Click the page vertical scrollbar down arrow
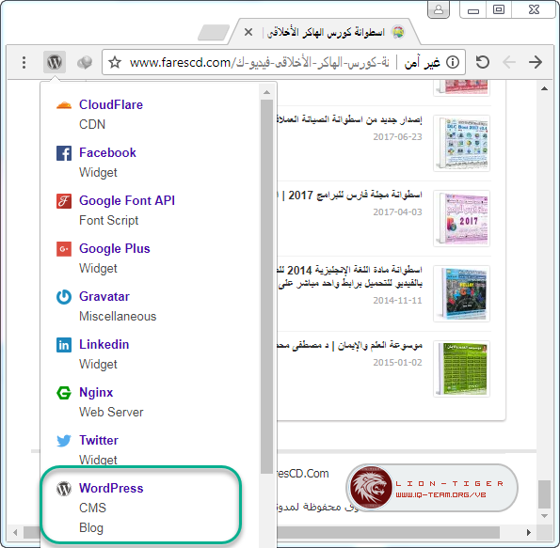This screenshot has width=560, height=548. (544, 516)
